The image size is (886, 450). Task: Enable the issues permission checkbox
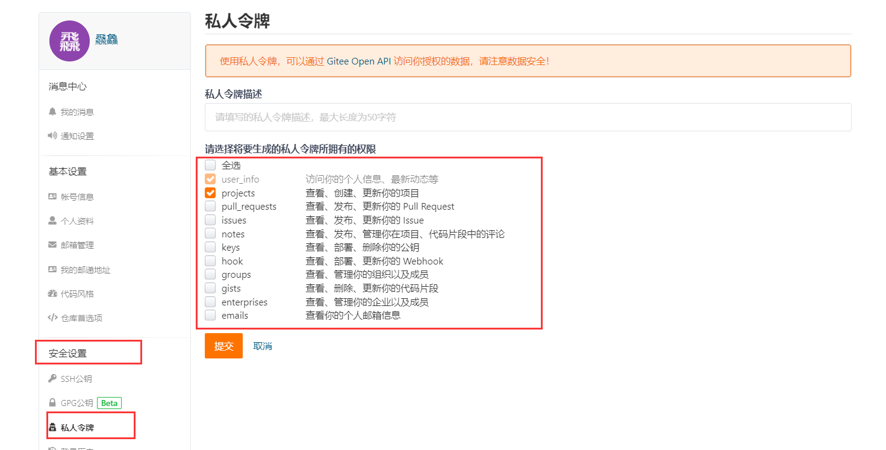(210, 220)
